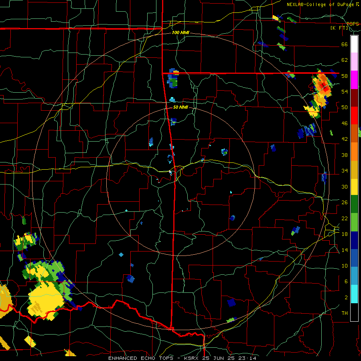This screenshot has height=361, width=361.
Task: Click the legend value '34'
Action: (x=345, y=171)
